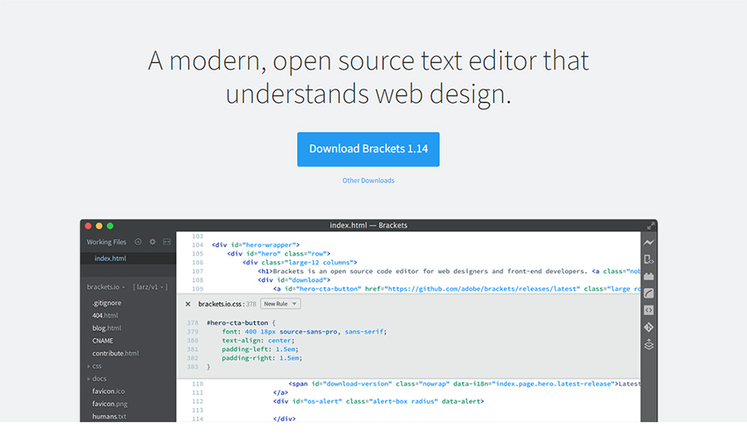Open the Other Downloads link
747x437 pixels.
369,181
